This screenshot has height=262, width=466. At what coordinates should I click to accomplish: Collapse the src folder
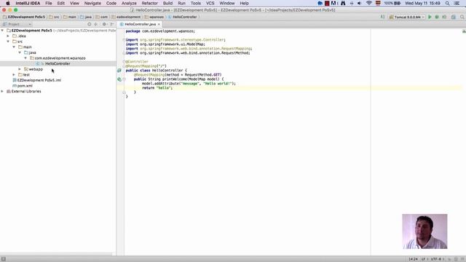8,41
